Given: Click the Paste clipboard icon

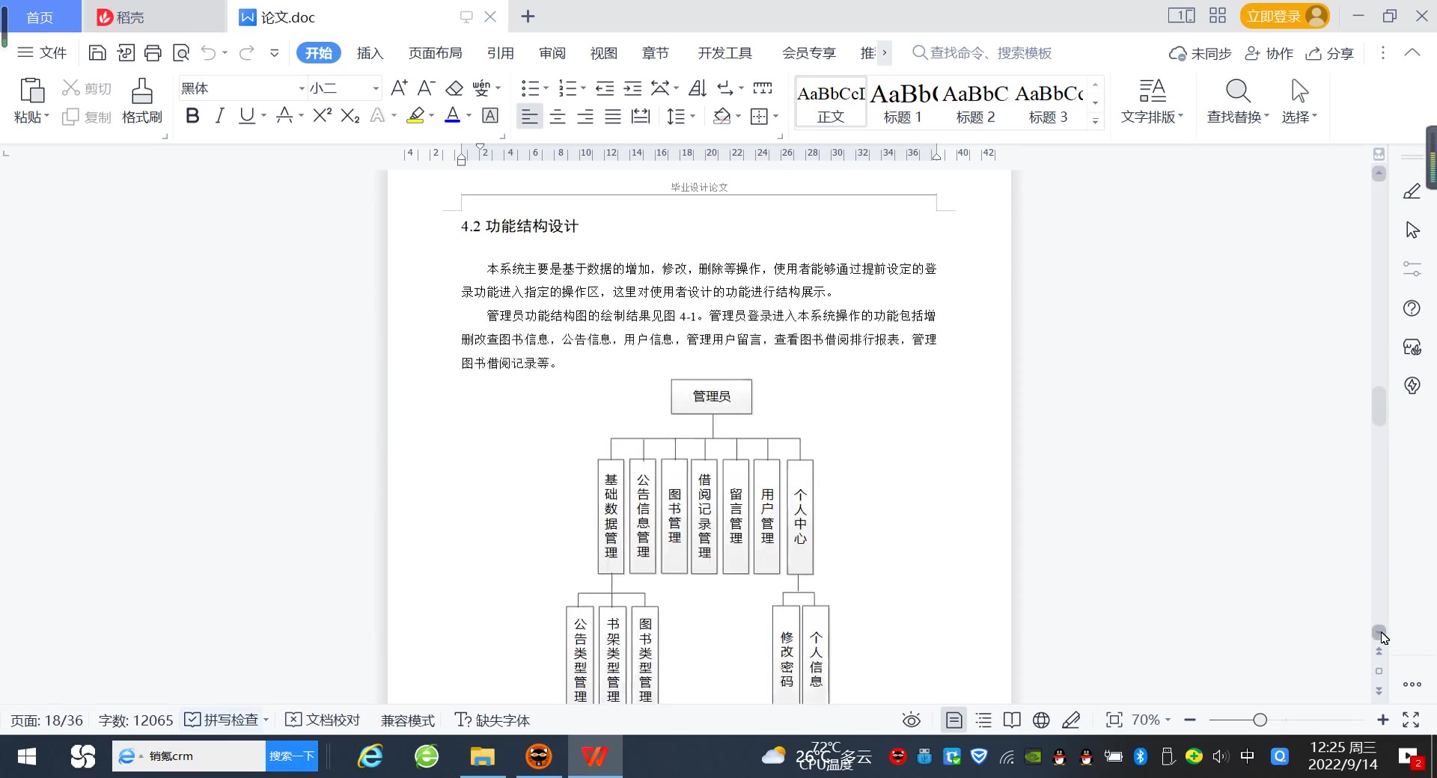Looking at the screenshot, I should (x=31, y=91).
